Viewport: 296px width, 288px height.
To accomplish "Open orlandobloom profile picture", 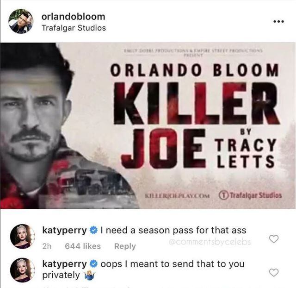I will pyautogui.click(x=21, y=21).
